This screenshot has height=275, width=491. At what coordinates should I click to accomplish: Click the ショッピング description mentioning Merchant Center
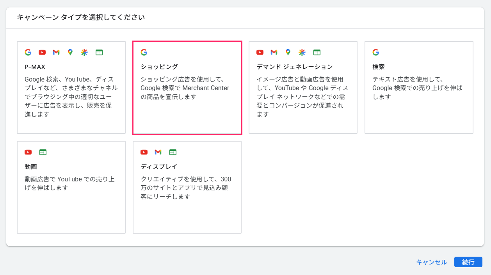[185, 88]
